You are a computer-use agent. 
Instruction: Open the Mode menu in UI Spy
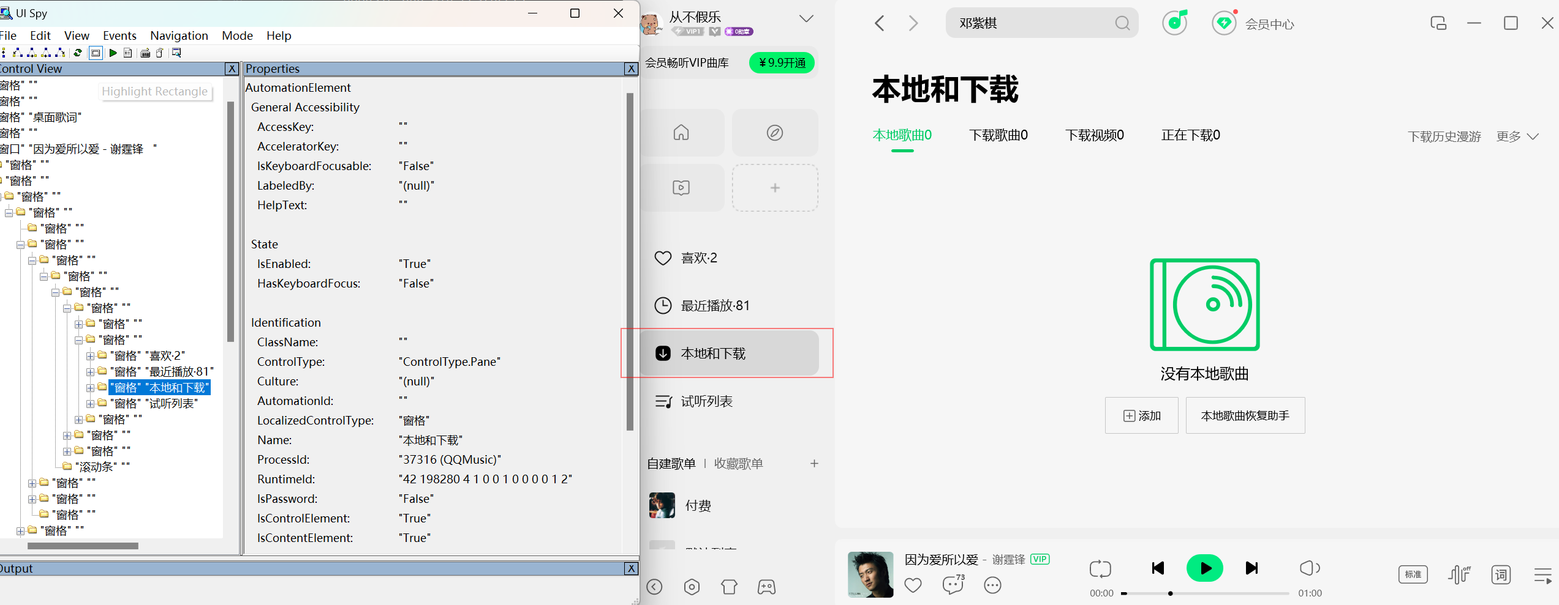(238, 35)
